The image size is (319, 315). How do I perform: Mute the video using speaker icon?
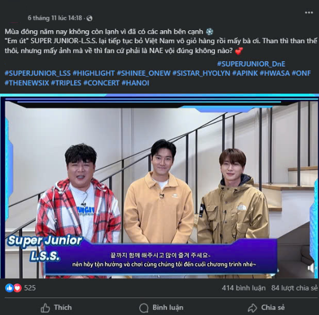(311, 268)
